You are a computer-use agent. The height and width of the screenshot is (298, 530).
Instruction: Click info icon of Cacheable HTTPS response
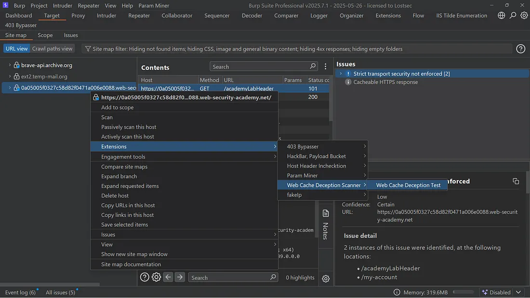coord(348,82)
